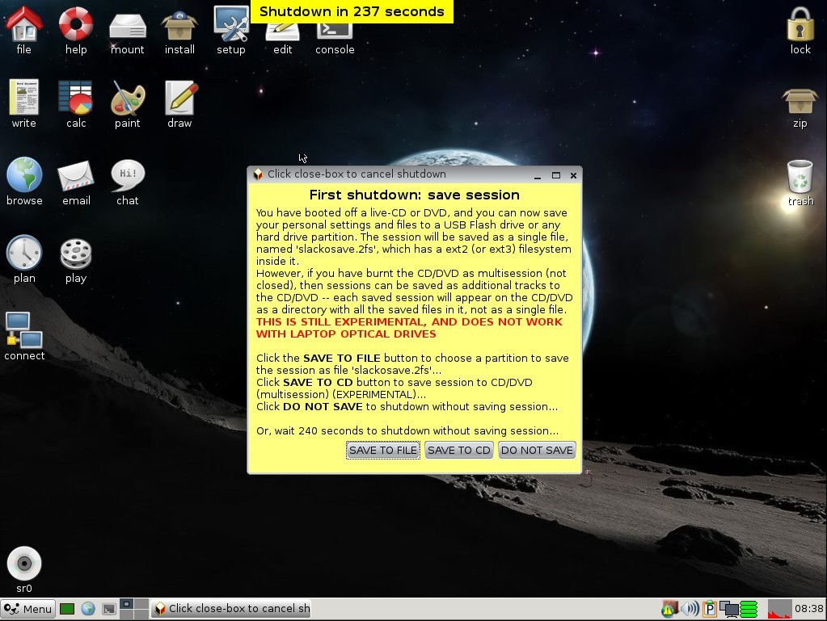Click the green memory/storage tray icon
This screenshot has height=621, width=827.
pyautogui.click(x=749, y=609)
